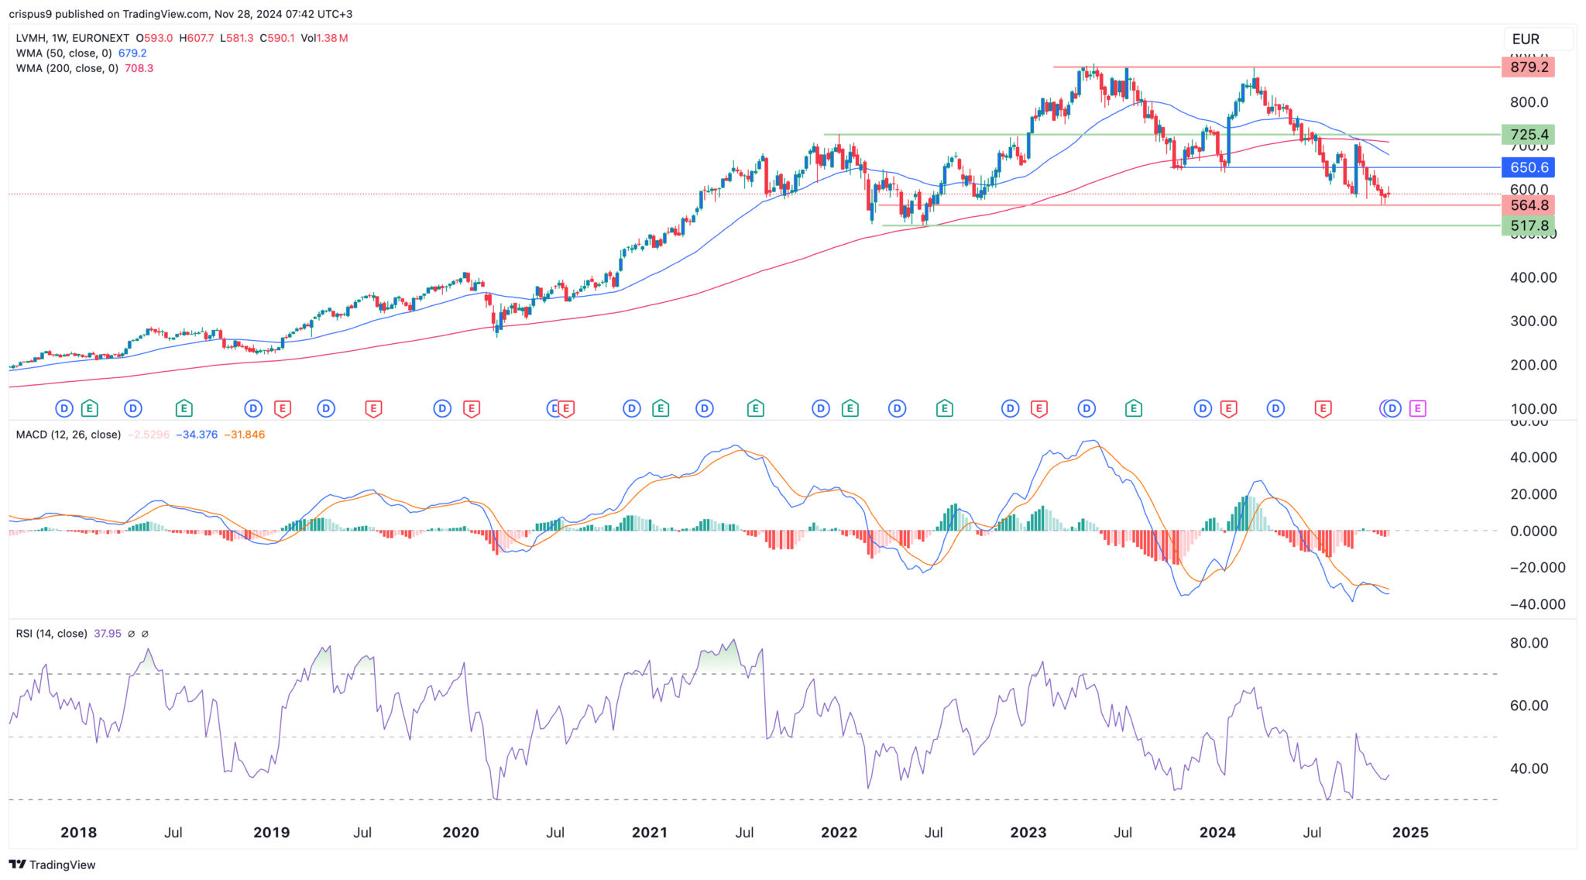Click the second ∅ icon next to RSI 37.95
The width and height of the screenshot is (1586, 880).
146,633
